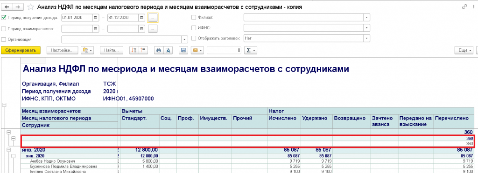
Task: Edit income period start date field 01.01.2020
Action: click(x=77, y=18)
